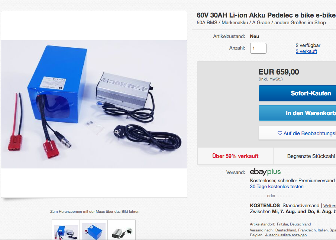Select the Über 59% verkauft cell
Image resolution: width=336 pixels, height=240 pixels.
point(235,156)
